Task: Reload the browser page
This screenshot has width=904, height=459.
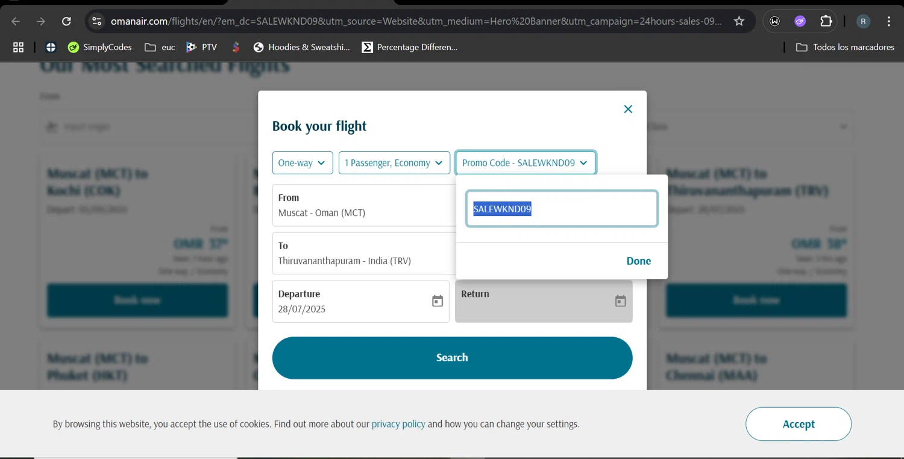Action: (66, 21)
